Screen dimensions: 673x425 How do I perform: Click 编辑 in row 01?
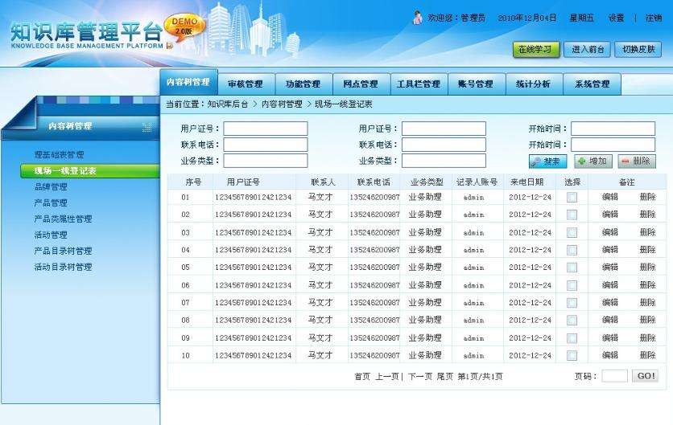point(610,197)
